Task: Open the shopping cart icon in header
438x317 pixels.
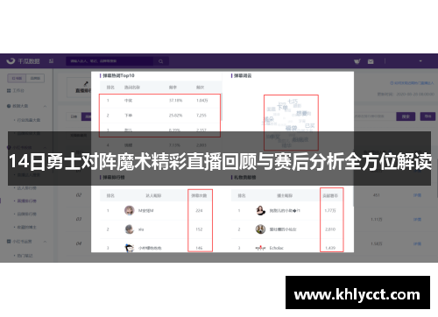Action: click(357, 61)
